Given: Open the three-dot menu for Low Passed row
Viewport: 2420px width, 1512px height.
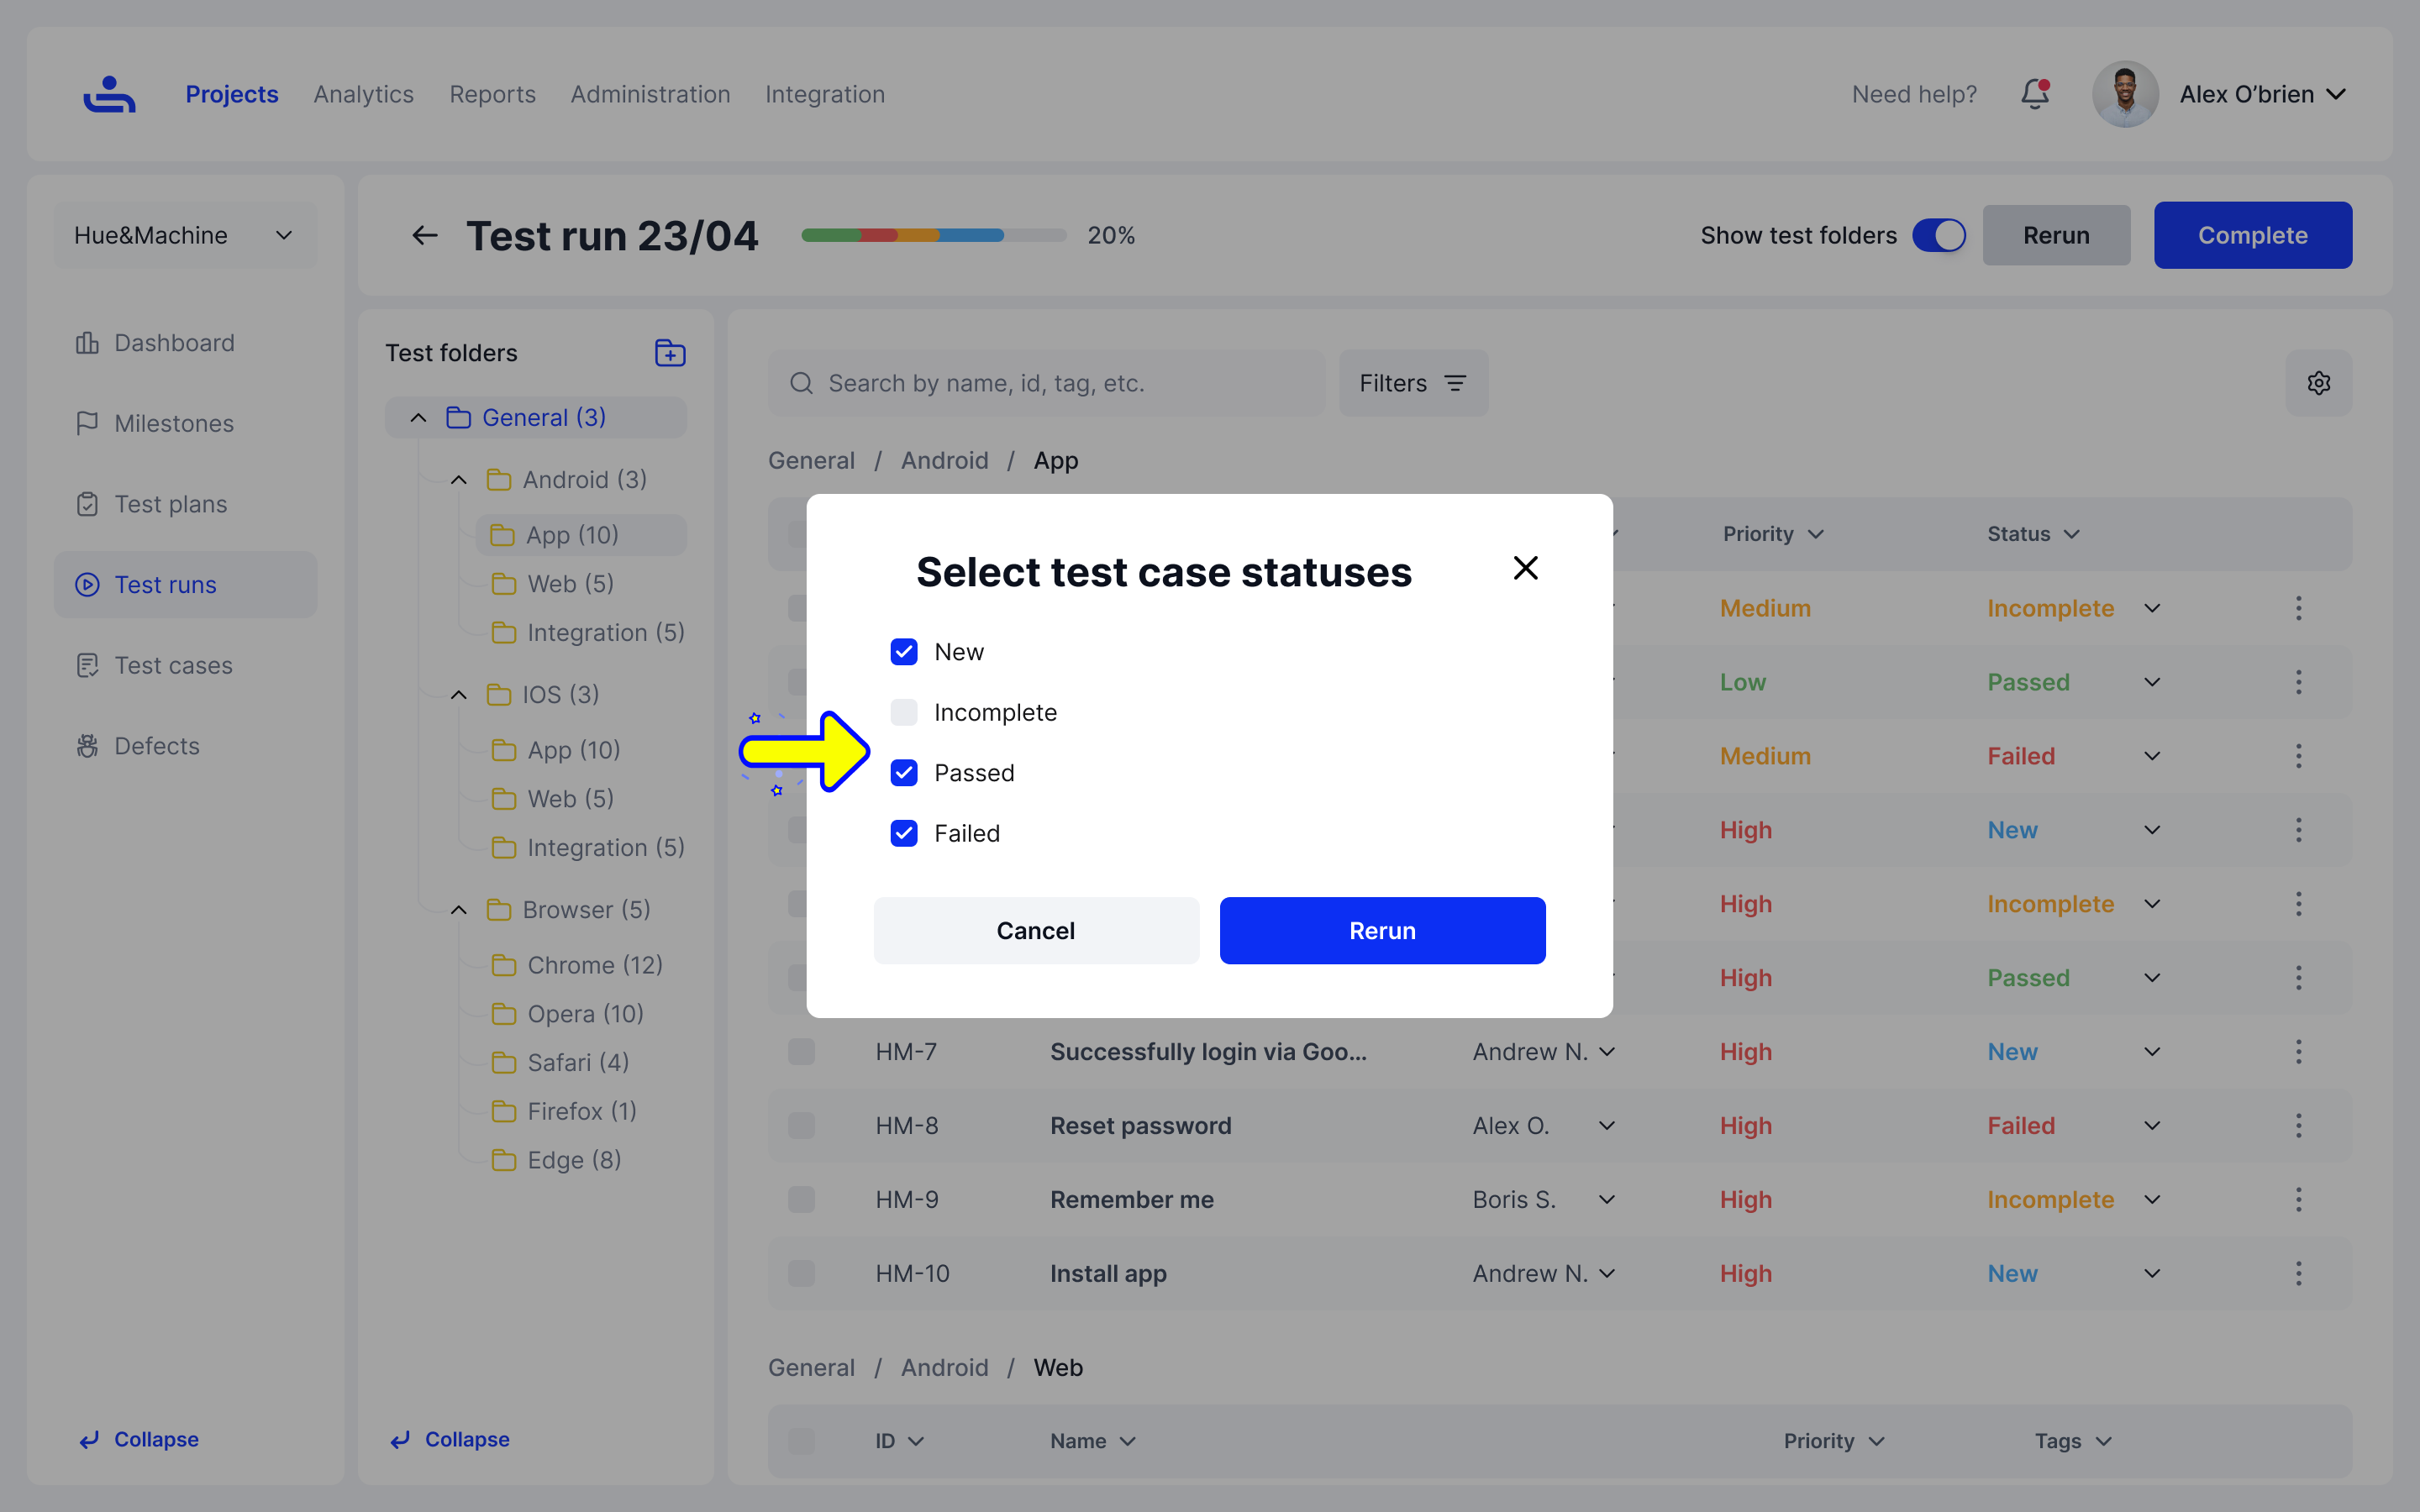Looking at the screenshot, I should tap(2298, 682).
